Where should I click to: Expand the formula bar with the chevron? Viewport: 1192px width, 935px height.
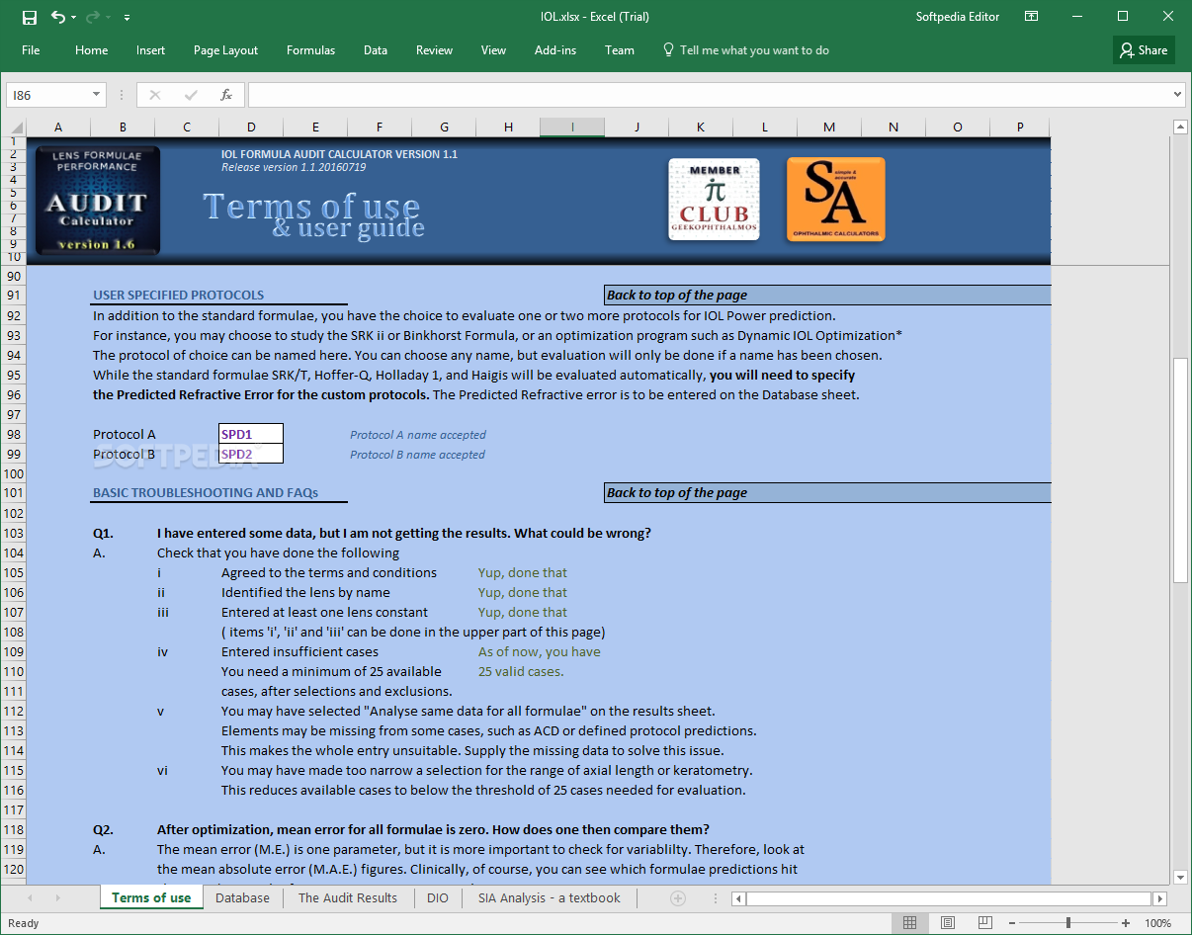1176,95
